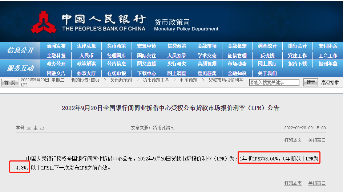The image size is (343, 192).
Task: Visit 反洗钱 section
Action: point(267,56)
